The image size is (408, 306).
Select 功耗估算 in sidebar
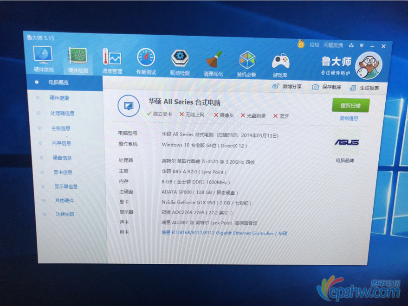point(65,214)
